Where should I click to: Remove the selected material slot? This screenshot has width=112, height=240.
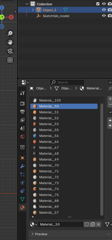(x=110, y=105)
